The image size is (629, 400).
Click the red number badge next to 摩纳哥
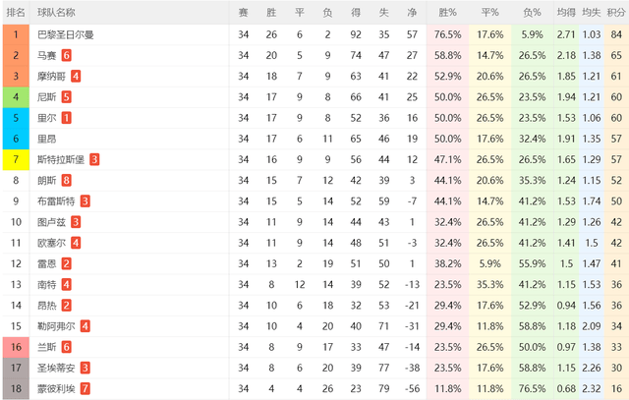tap(76, 77)
